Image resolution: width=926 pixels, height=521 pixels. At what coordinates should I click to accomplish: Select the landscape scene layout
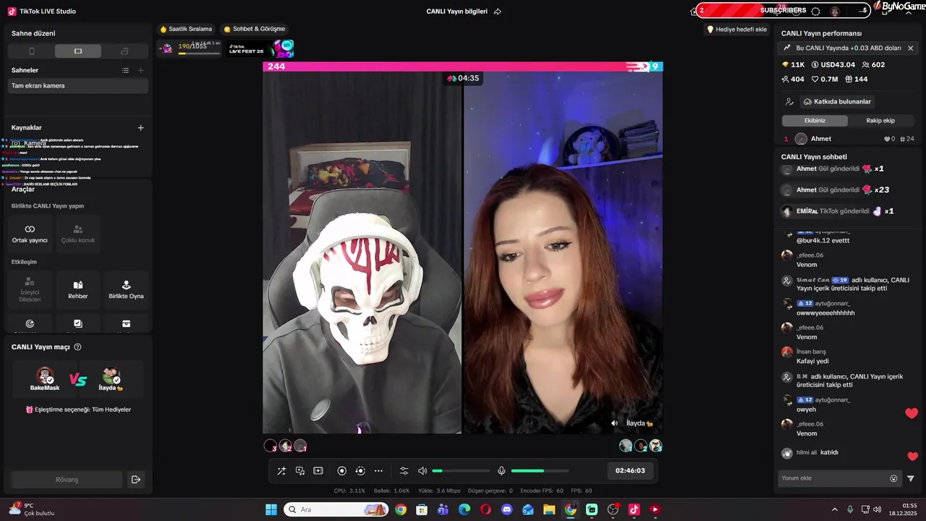(78, 51)
